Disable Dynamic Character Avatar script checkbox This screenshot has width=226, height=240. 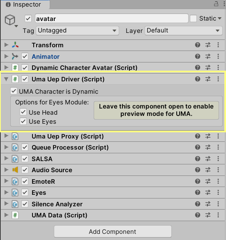coord(25,67)
